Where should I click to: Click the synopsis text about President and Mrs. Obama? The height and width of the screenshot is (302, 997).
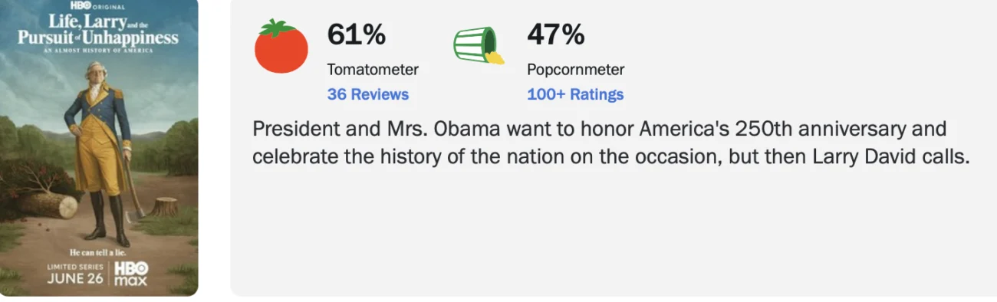[x=611, y=143]
